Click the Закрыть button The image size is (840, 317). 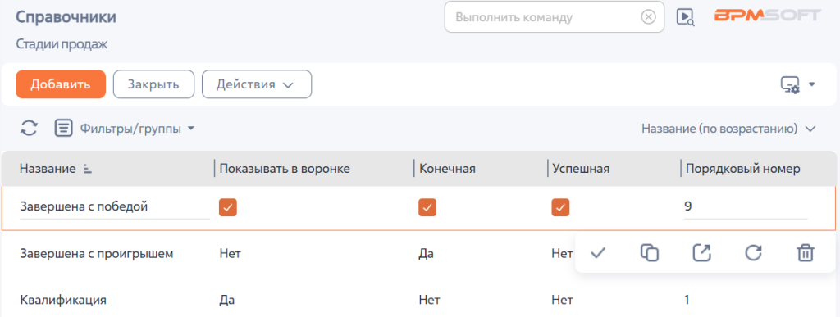(153, 84)
